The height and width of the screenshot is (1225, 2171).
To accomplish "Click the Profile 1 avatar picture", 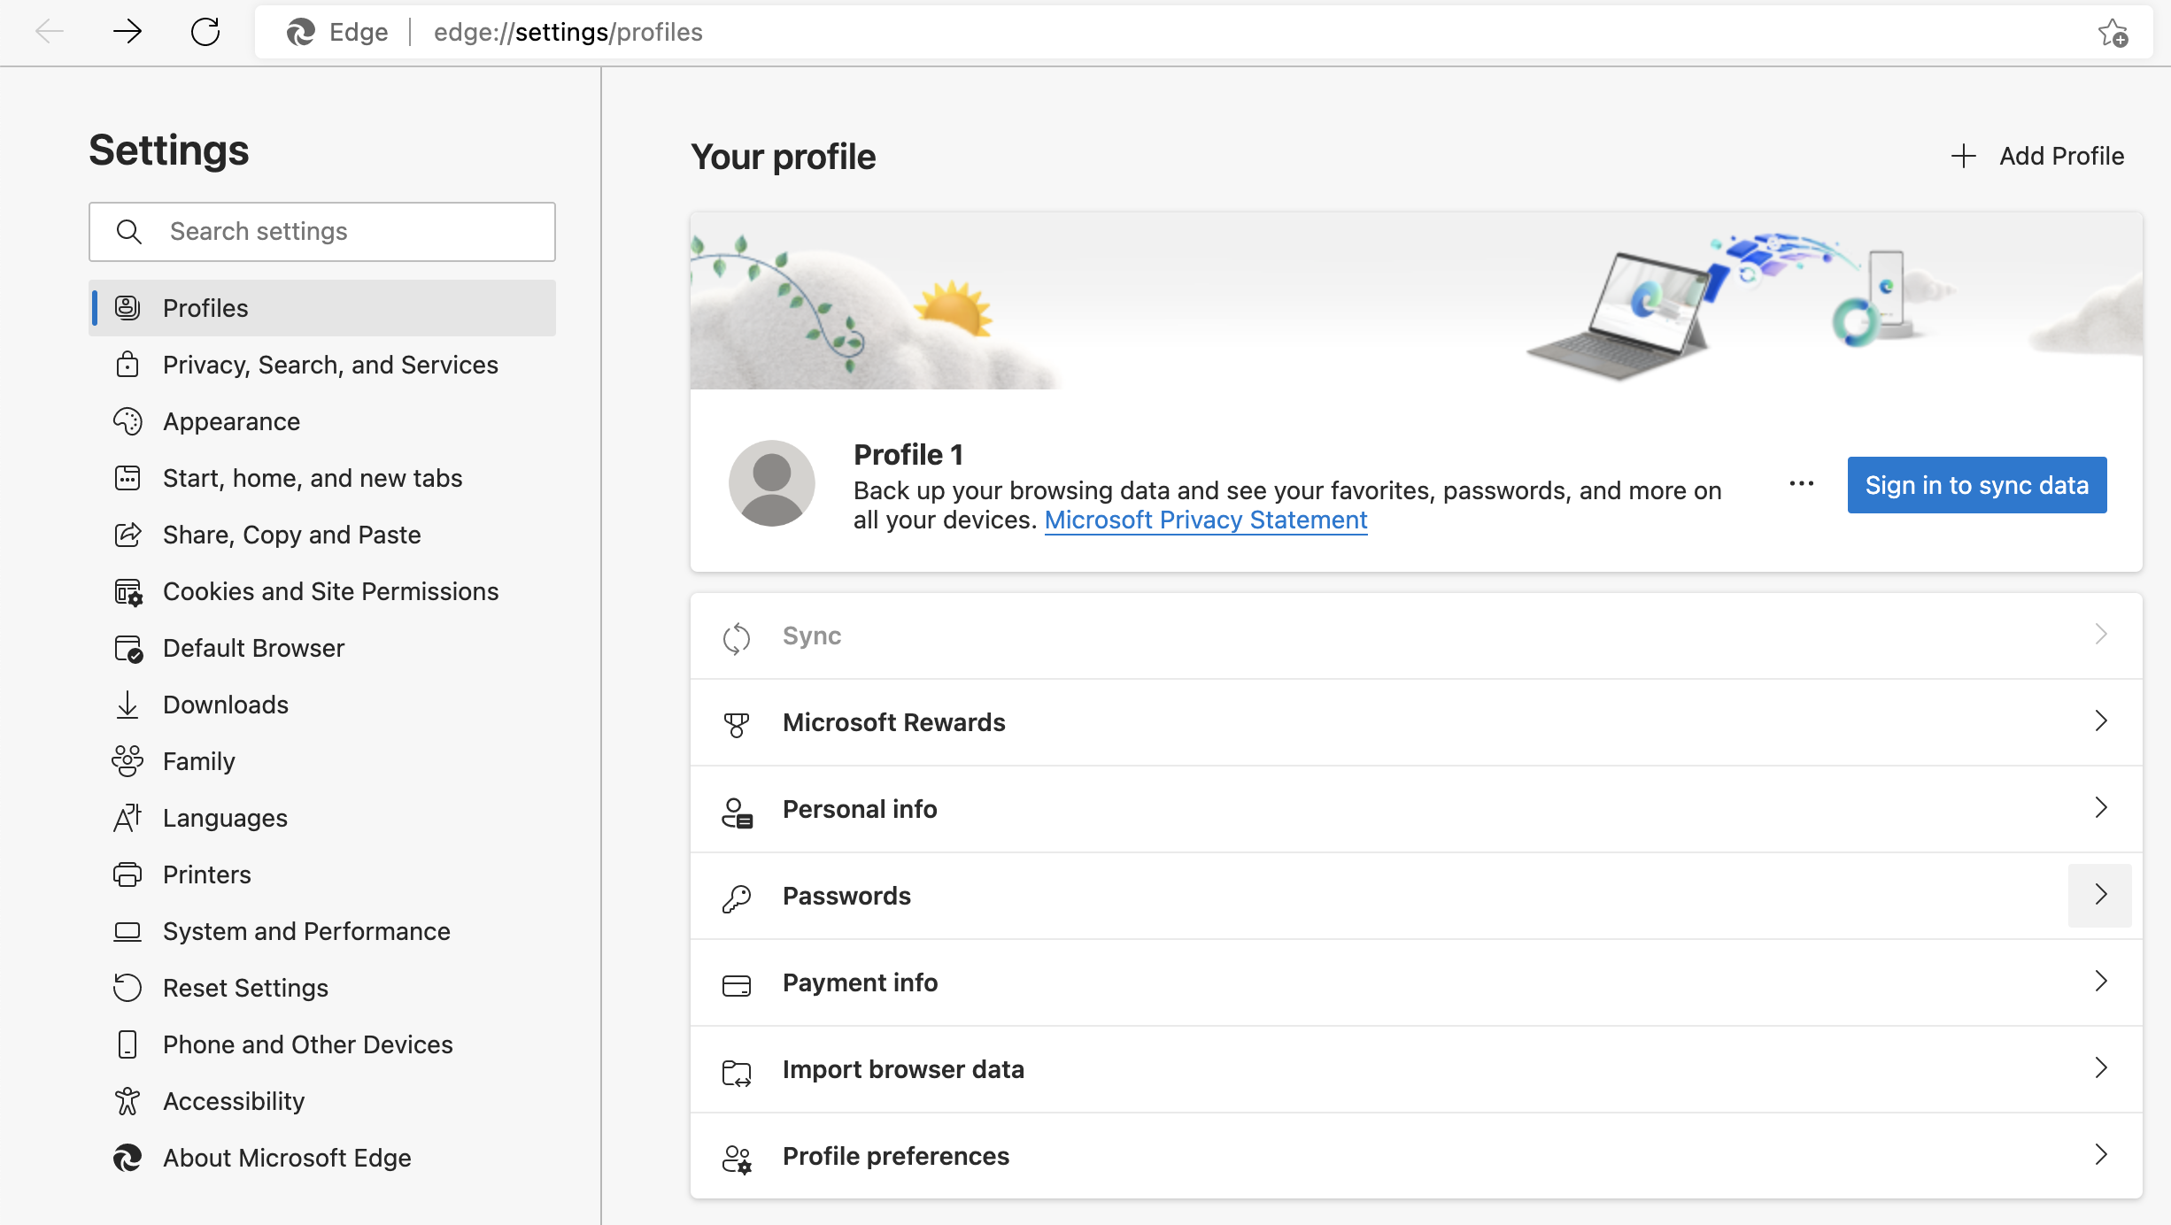I will coord(772,483).
